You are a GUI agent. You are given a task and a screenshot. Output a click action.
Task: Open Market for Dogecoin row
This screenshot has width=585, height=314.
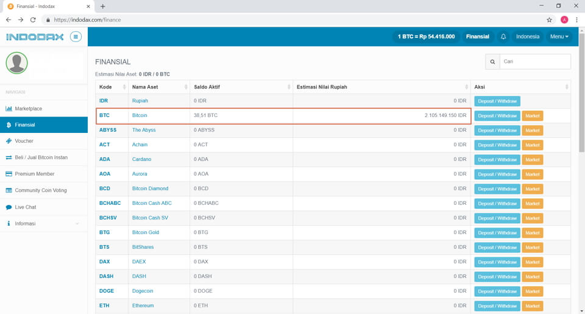tap(533, 291)
